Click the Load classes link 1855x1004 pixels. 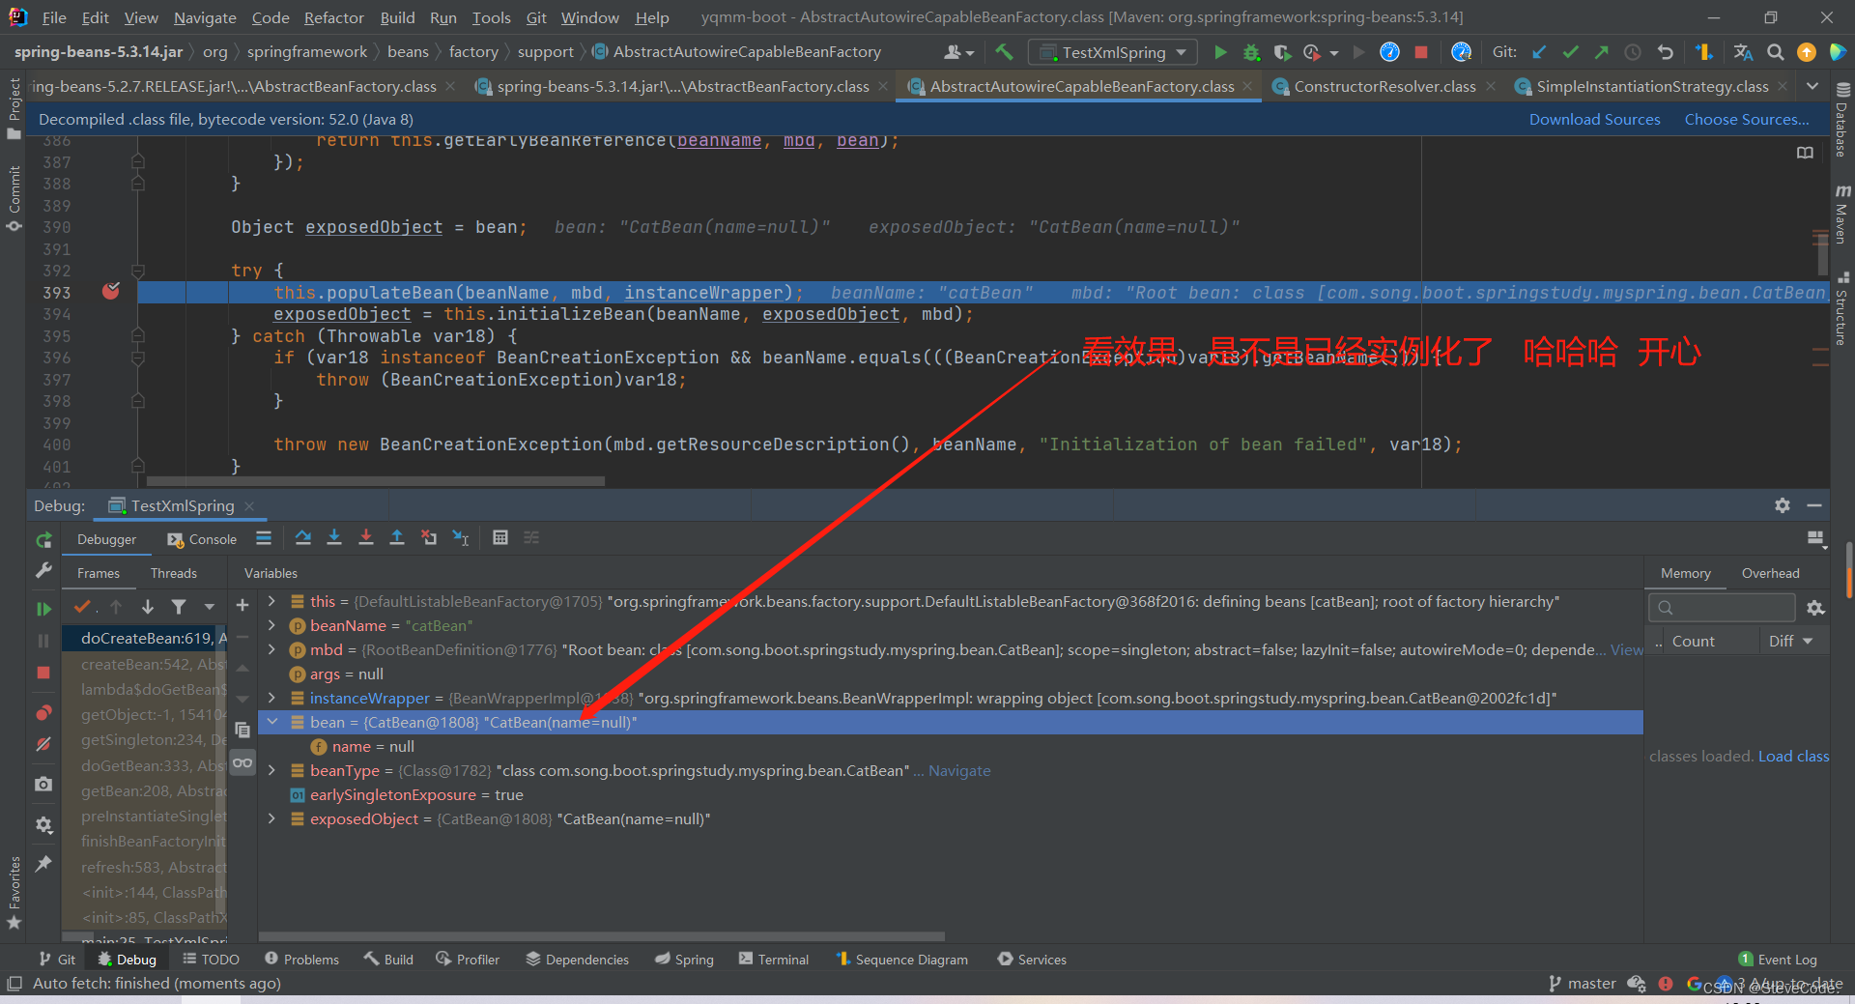pyautogui.click(x=1793, y=756)
